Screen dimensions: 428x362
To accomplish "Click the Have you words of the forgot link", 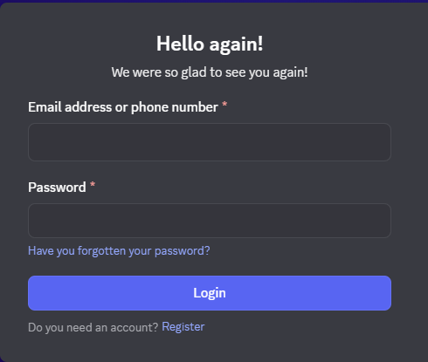I will tap(52, 251).
